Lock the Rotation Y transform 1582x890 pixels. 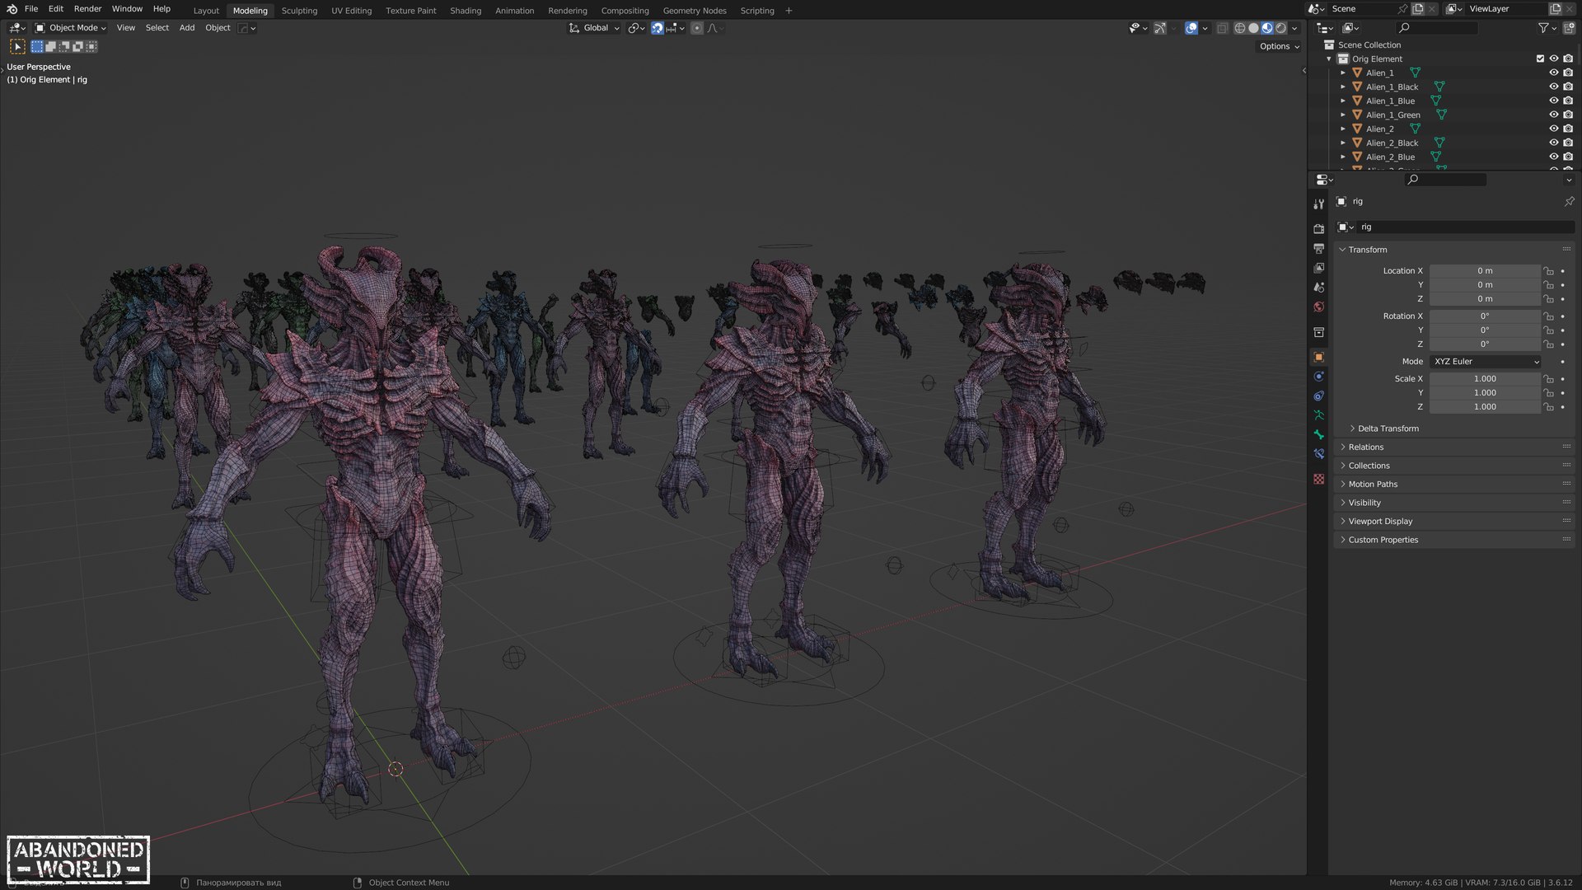point(1548,330)
